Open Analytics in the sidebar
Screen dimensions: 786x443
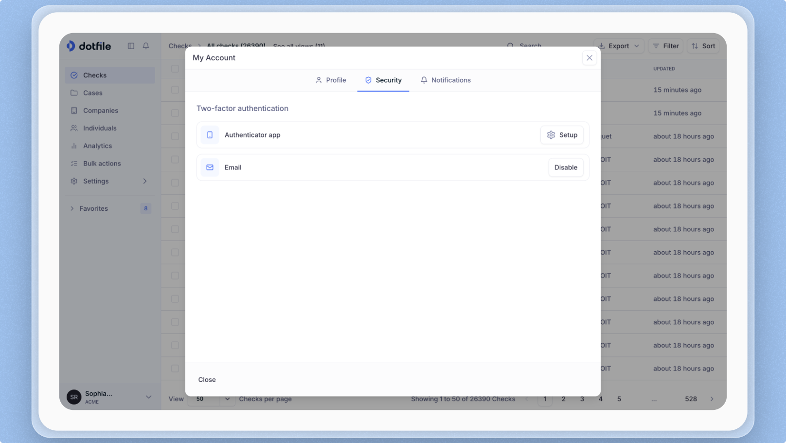coord(110,146)
